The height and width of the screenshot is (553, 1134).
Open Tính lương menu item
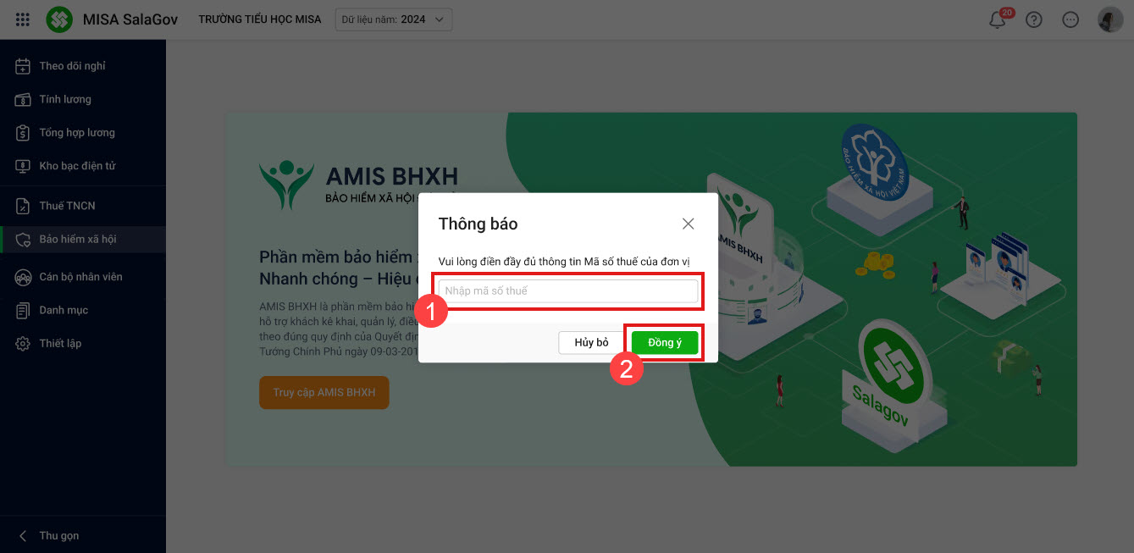65,99
